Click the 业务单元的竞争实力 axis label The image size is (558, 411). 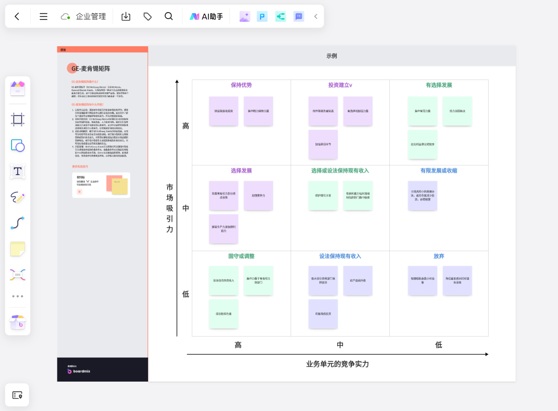[338, 364]
